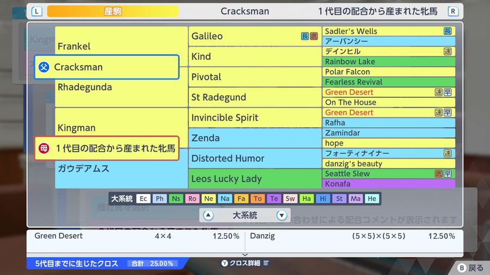Click Seattle Slew's 底 icon

439,174
